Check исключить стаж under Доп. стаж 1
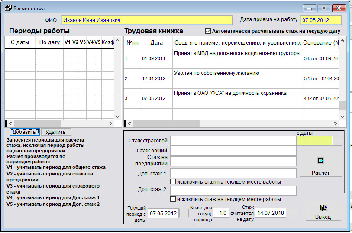This screenshot has height=233, width=352. (173, 182)
